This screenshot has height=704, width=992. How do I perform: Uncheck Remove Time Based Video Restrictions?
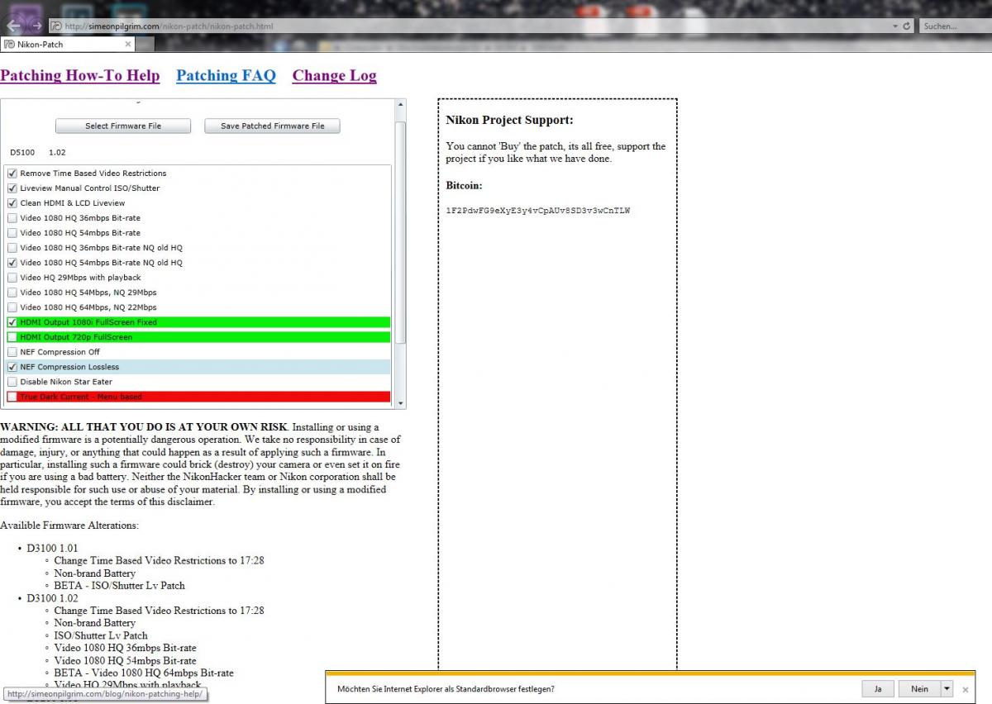12,174
